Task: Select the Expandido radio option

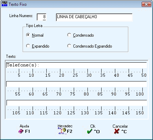Action: [x=28, y=46]
